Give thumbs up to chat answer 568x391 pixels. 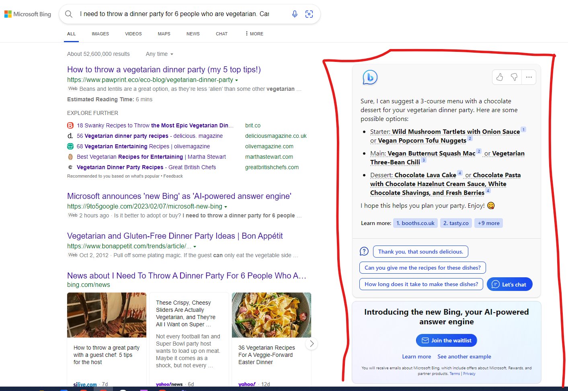[500, 77]
